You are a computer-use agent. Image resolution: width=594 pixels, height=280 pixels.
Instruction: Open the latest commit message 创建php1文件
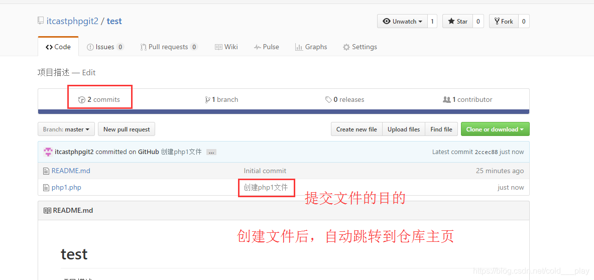pos(181,152)
